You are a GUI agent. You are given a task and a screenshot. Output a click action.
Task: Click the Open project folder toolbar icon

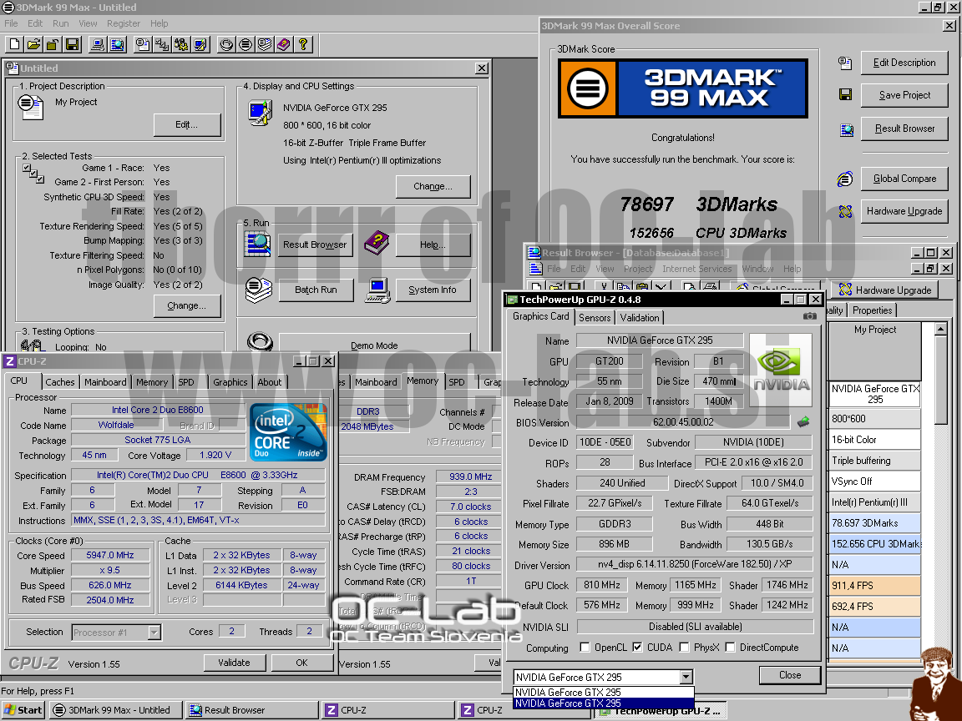(x=33, y=45)
